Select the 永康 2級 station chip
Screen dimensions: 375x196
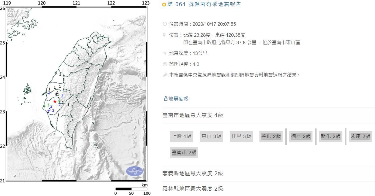click(x=360, y=136)
